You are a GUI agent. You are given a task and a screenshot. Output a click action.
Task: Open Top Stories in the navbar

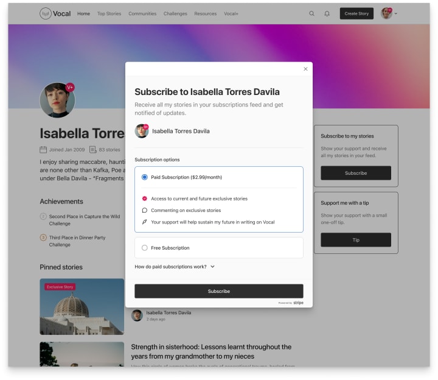point(109,13)
